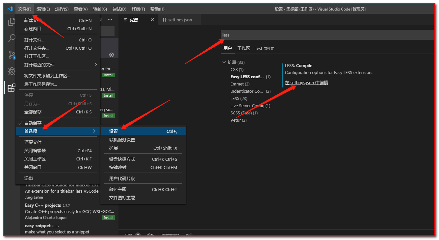This screenshot has width=439, height=240.
Task: Choose 打开工作区... menu entry
Action: 58,56
